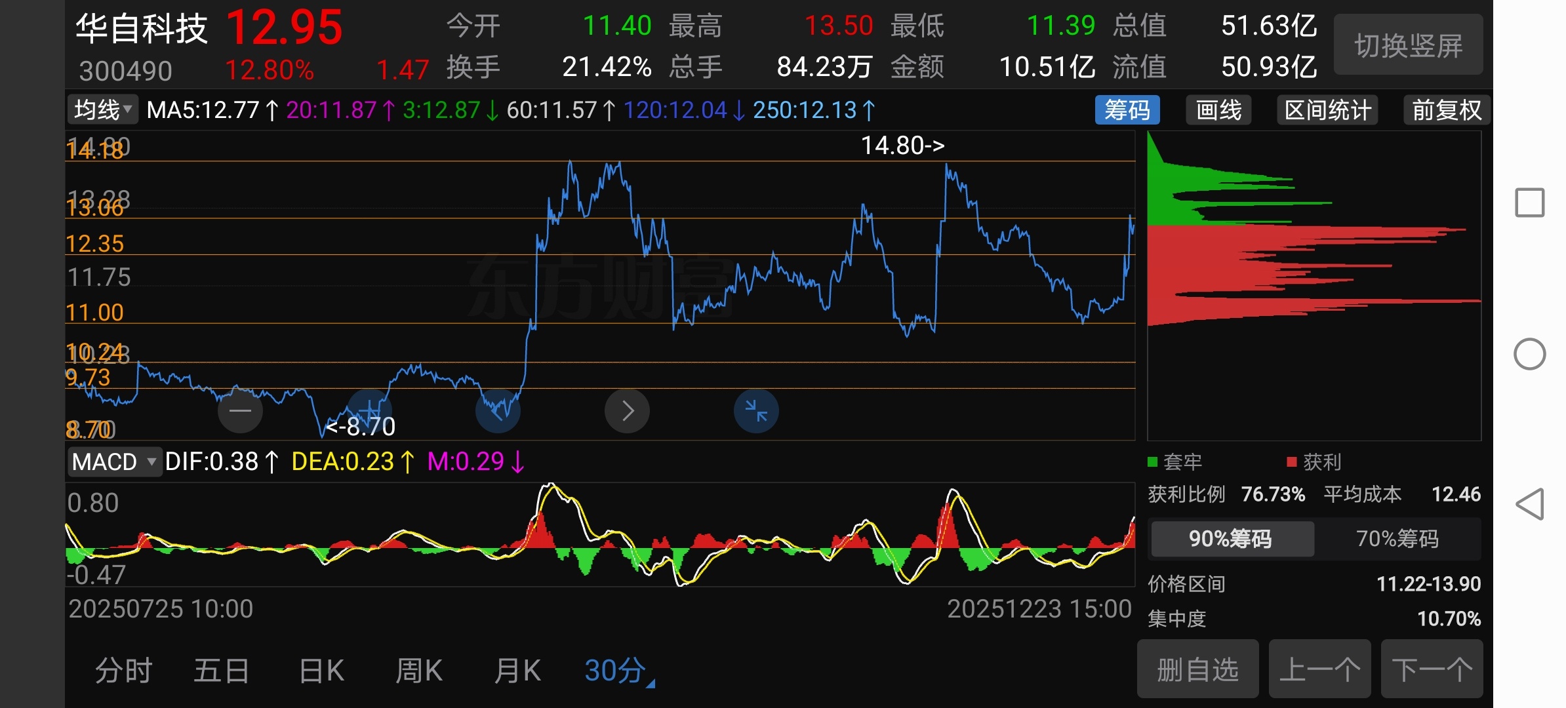Screen dimensions: 1566x708
Task: Select 90%筹码 option
Action: (1231, 539)
